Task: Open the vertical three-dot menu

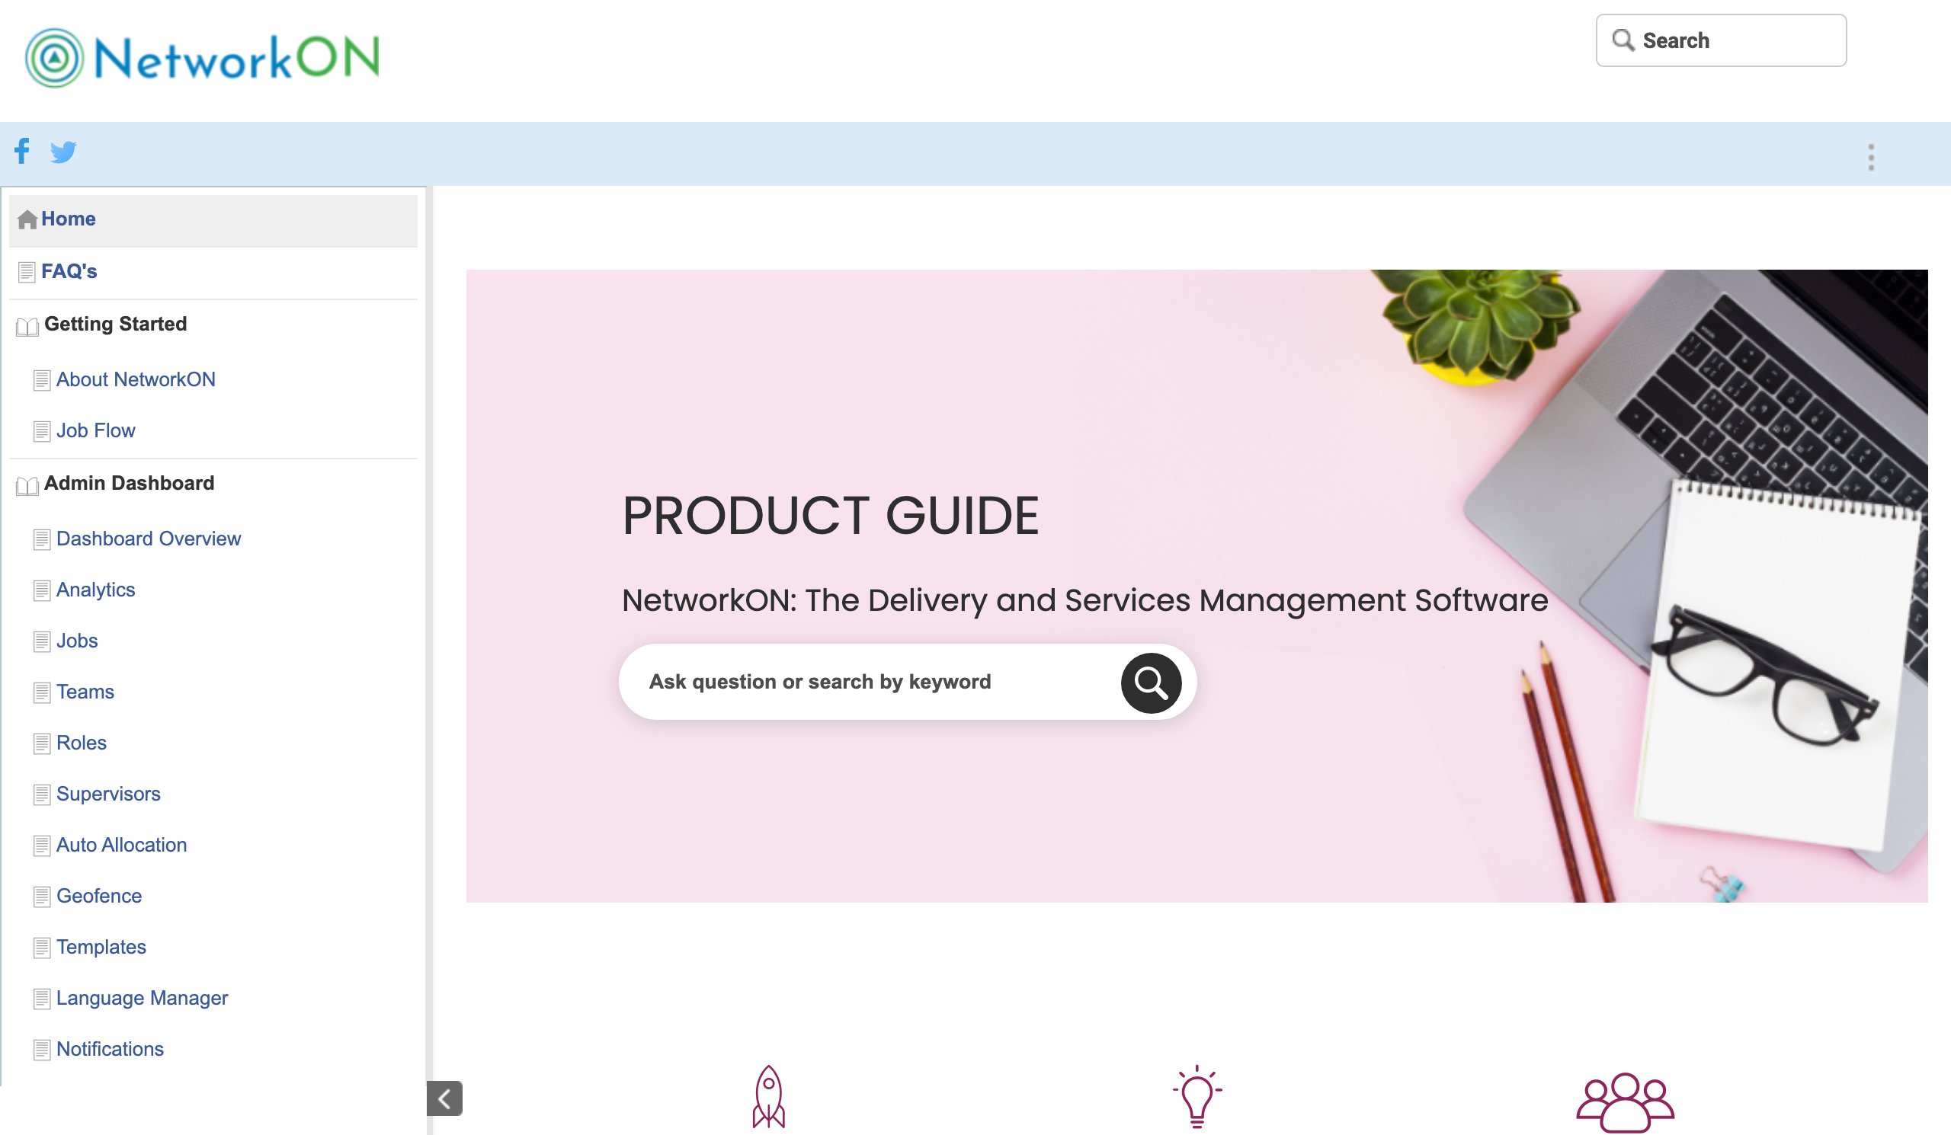Action: (1870, 157)
